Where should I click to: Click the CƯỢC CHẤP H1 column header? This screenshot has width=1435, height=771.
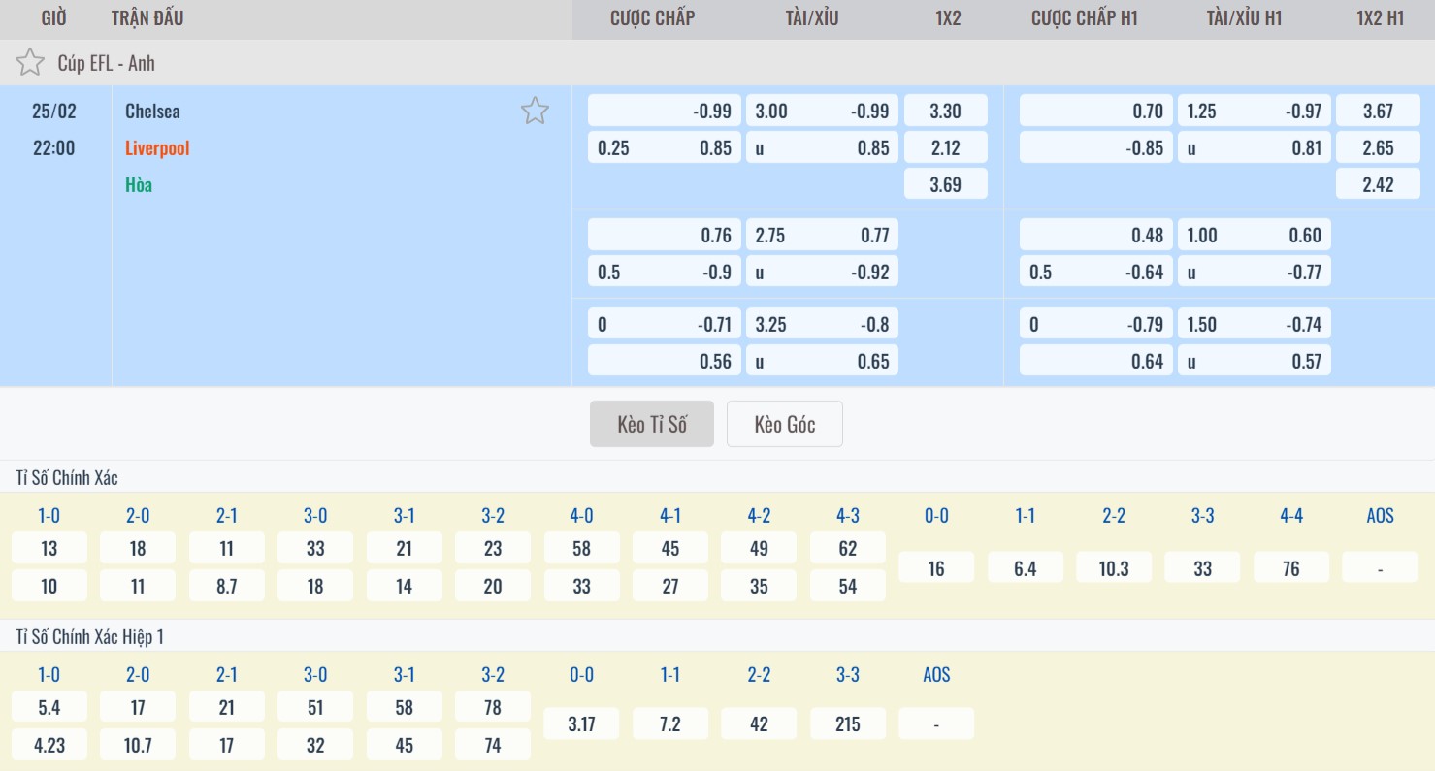pyautogui.click(x=1084, y=18)
